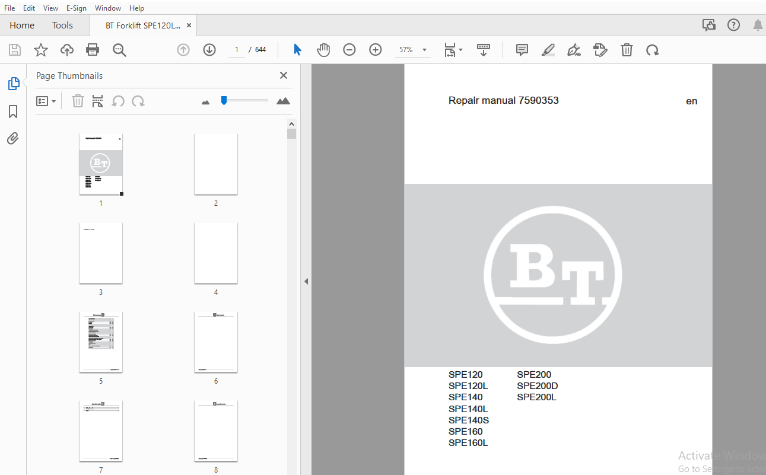Open the View menu
The image size is (766, 475).
(x=51, y=8)
